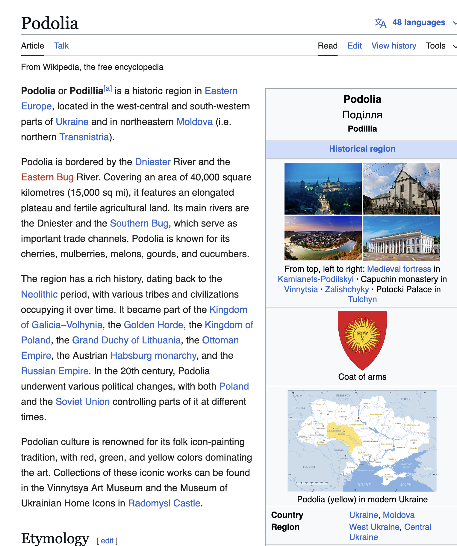Open the Capuchin monastery photo

[x=401, y=188]
